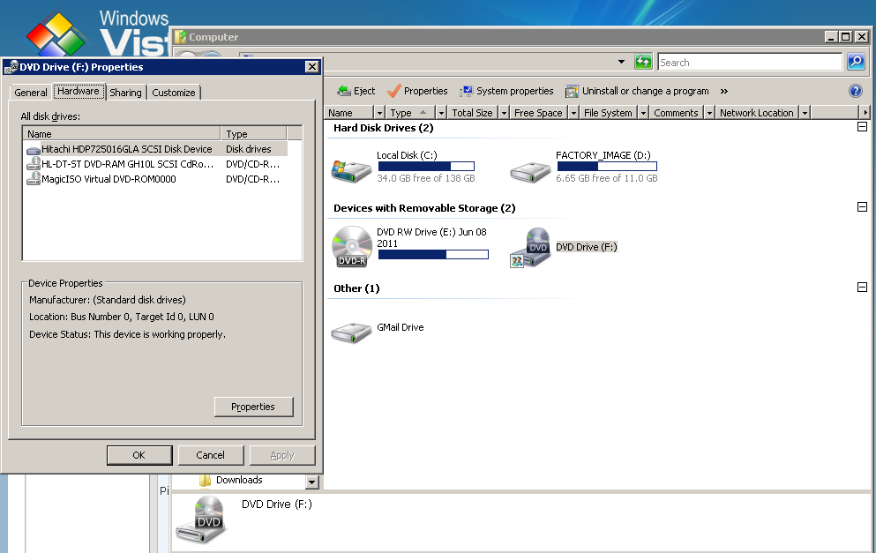Click the search magnifier button
This screenshot has height=553, width=876.
coord(856,62)
